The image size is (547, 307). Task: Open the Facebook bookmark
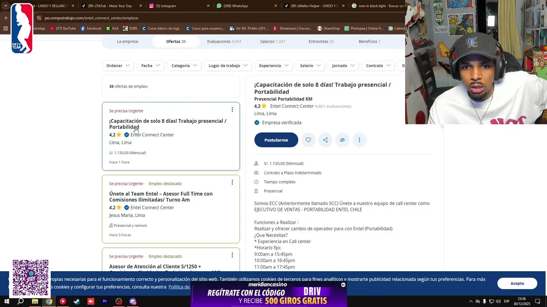coord(91,29)
